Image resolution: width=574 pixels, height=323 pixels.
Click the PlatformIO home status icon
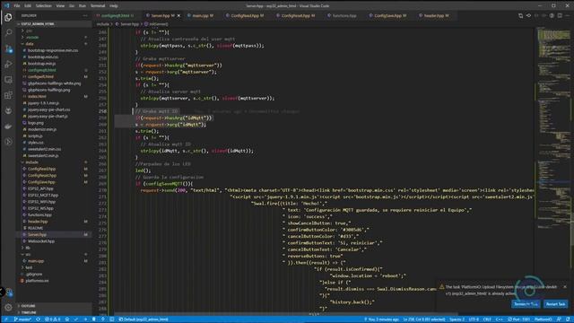coord(67,319)
